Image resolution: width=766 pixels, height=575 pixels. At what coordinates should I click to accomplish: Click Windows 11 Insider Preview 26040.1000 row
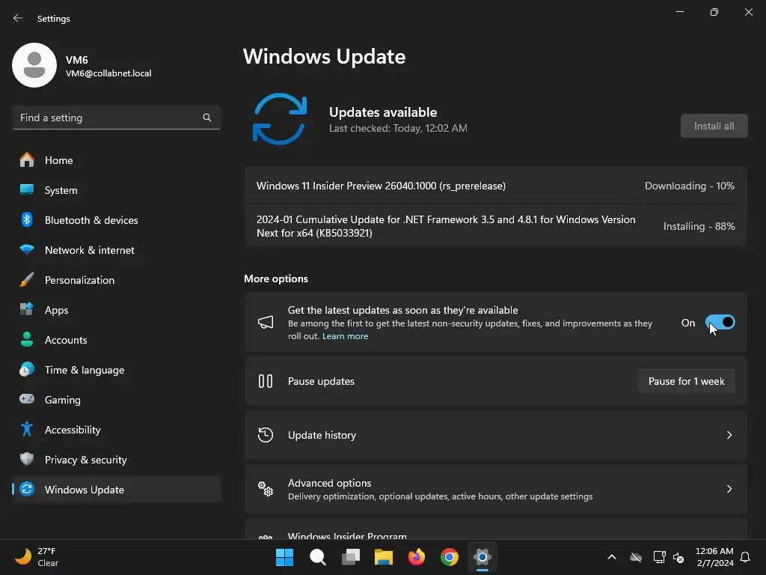pyautogui.click(x=495, y=186)
